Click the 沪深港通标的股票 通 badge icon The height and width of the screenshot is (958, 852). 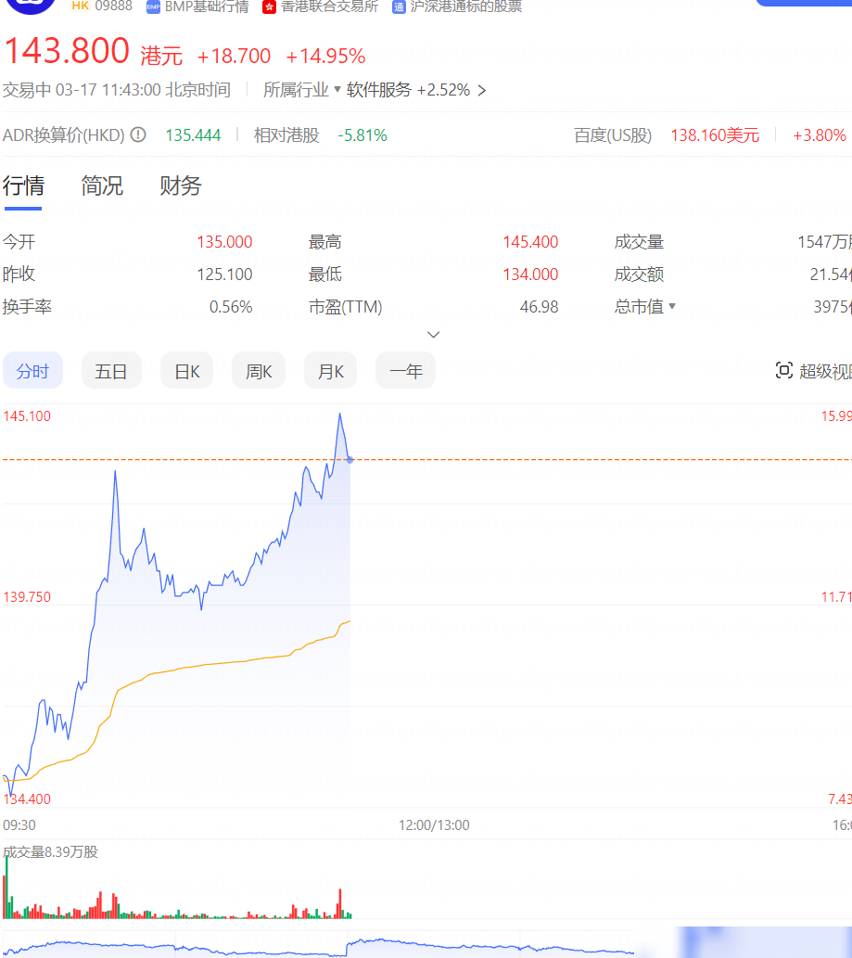click(399, 7)
